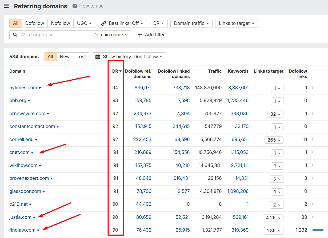Click nytimes.com dofollow ref. domains 836,971
328x238 pixels.
[143, 88]
